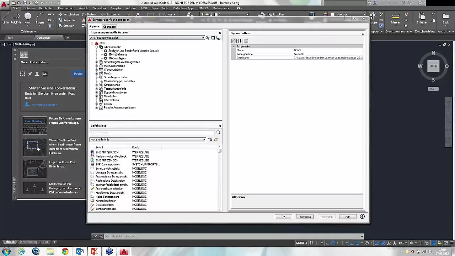
Task: Click the OK button
Action: 283,217
